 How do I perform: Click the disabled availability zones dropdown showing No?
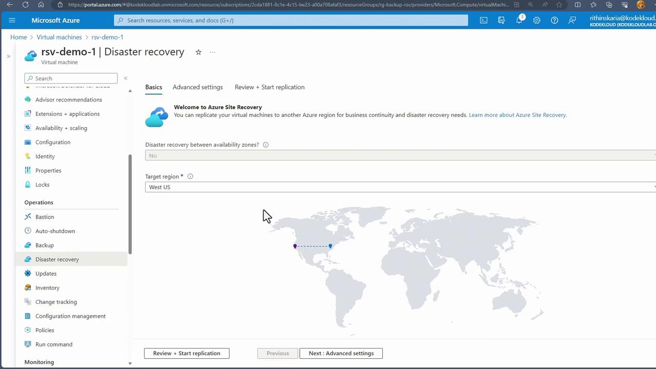400,155
